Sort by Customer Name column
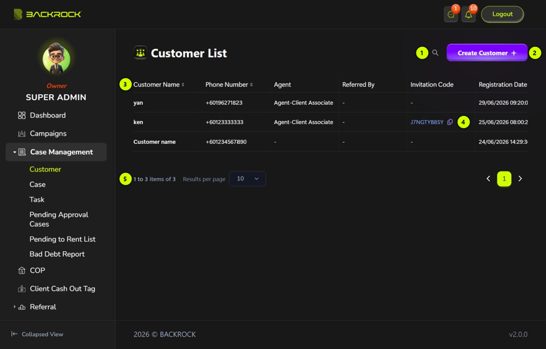Viewport: 546px width, 349px height. click(159, 85)
